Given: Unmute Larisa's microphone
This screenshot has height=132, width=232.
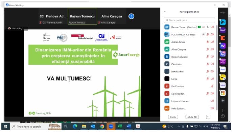Looking at the screenshot, I should click(208, 79).
